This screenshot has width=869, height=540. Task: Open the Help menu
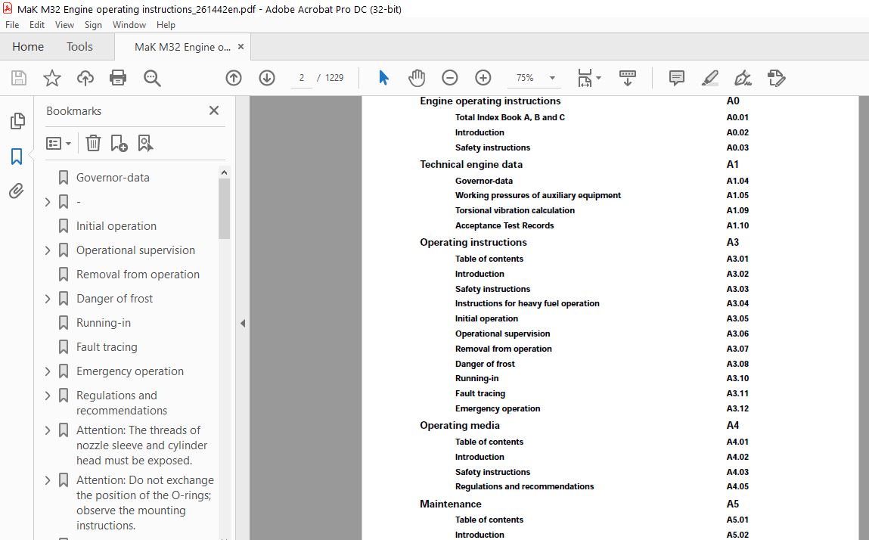[166, 25]
